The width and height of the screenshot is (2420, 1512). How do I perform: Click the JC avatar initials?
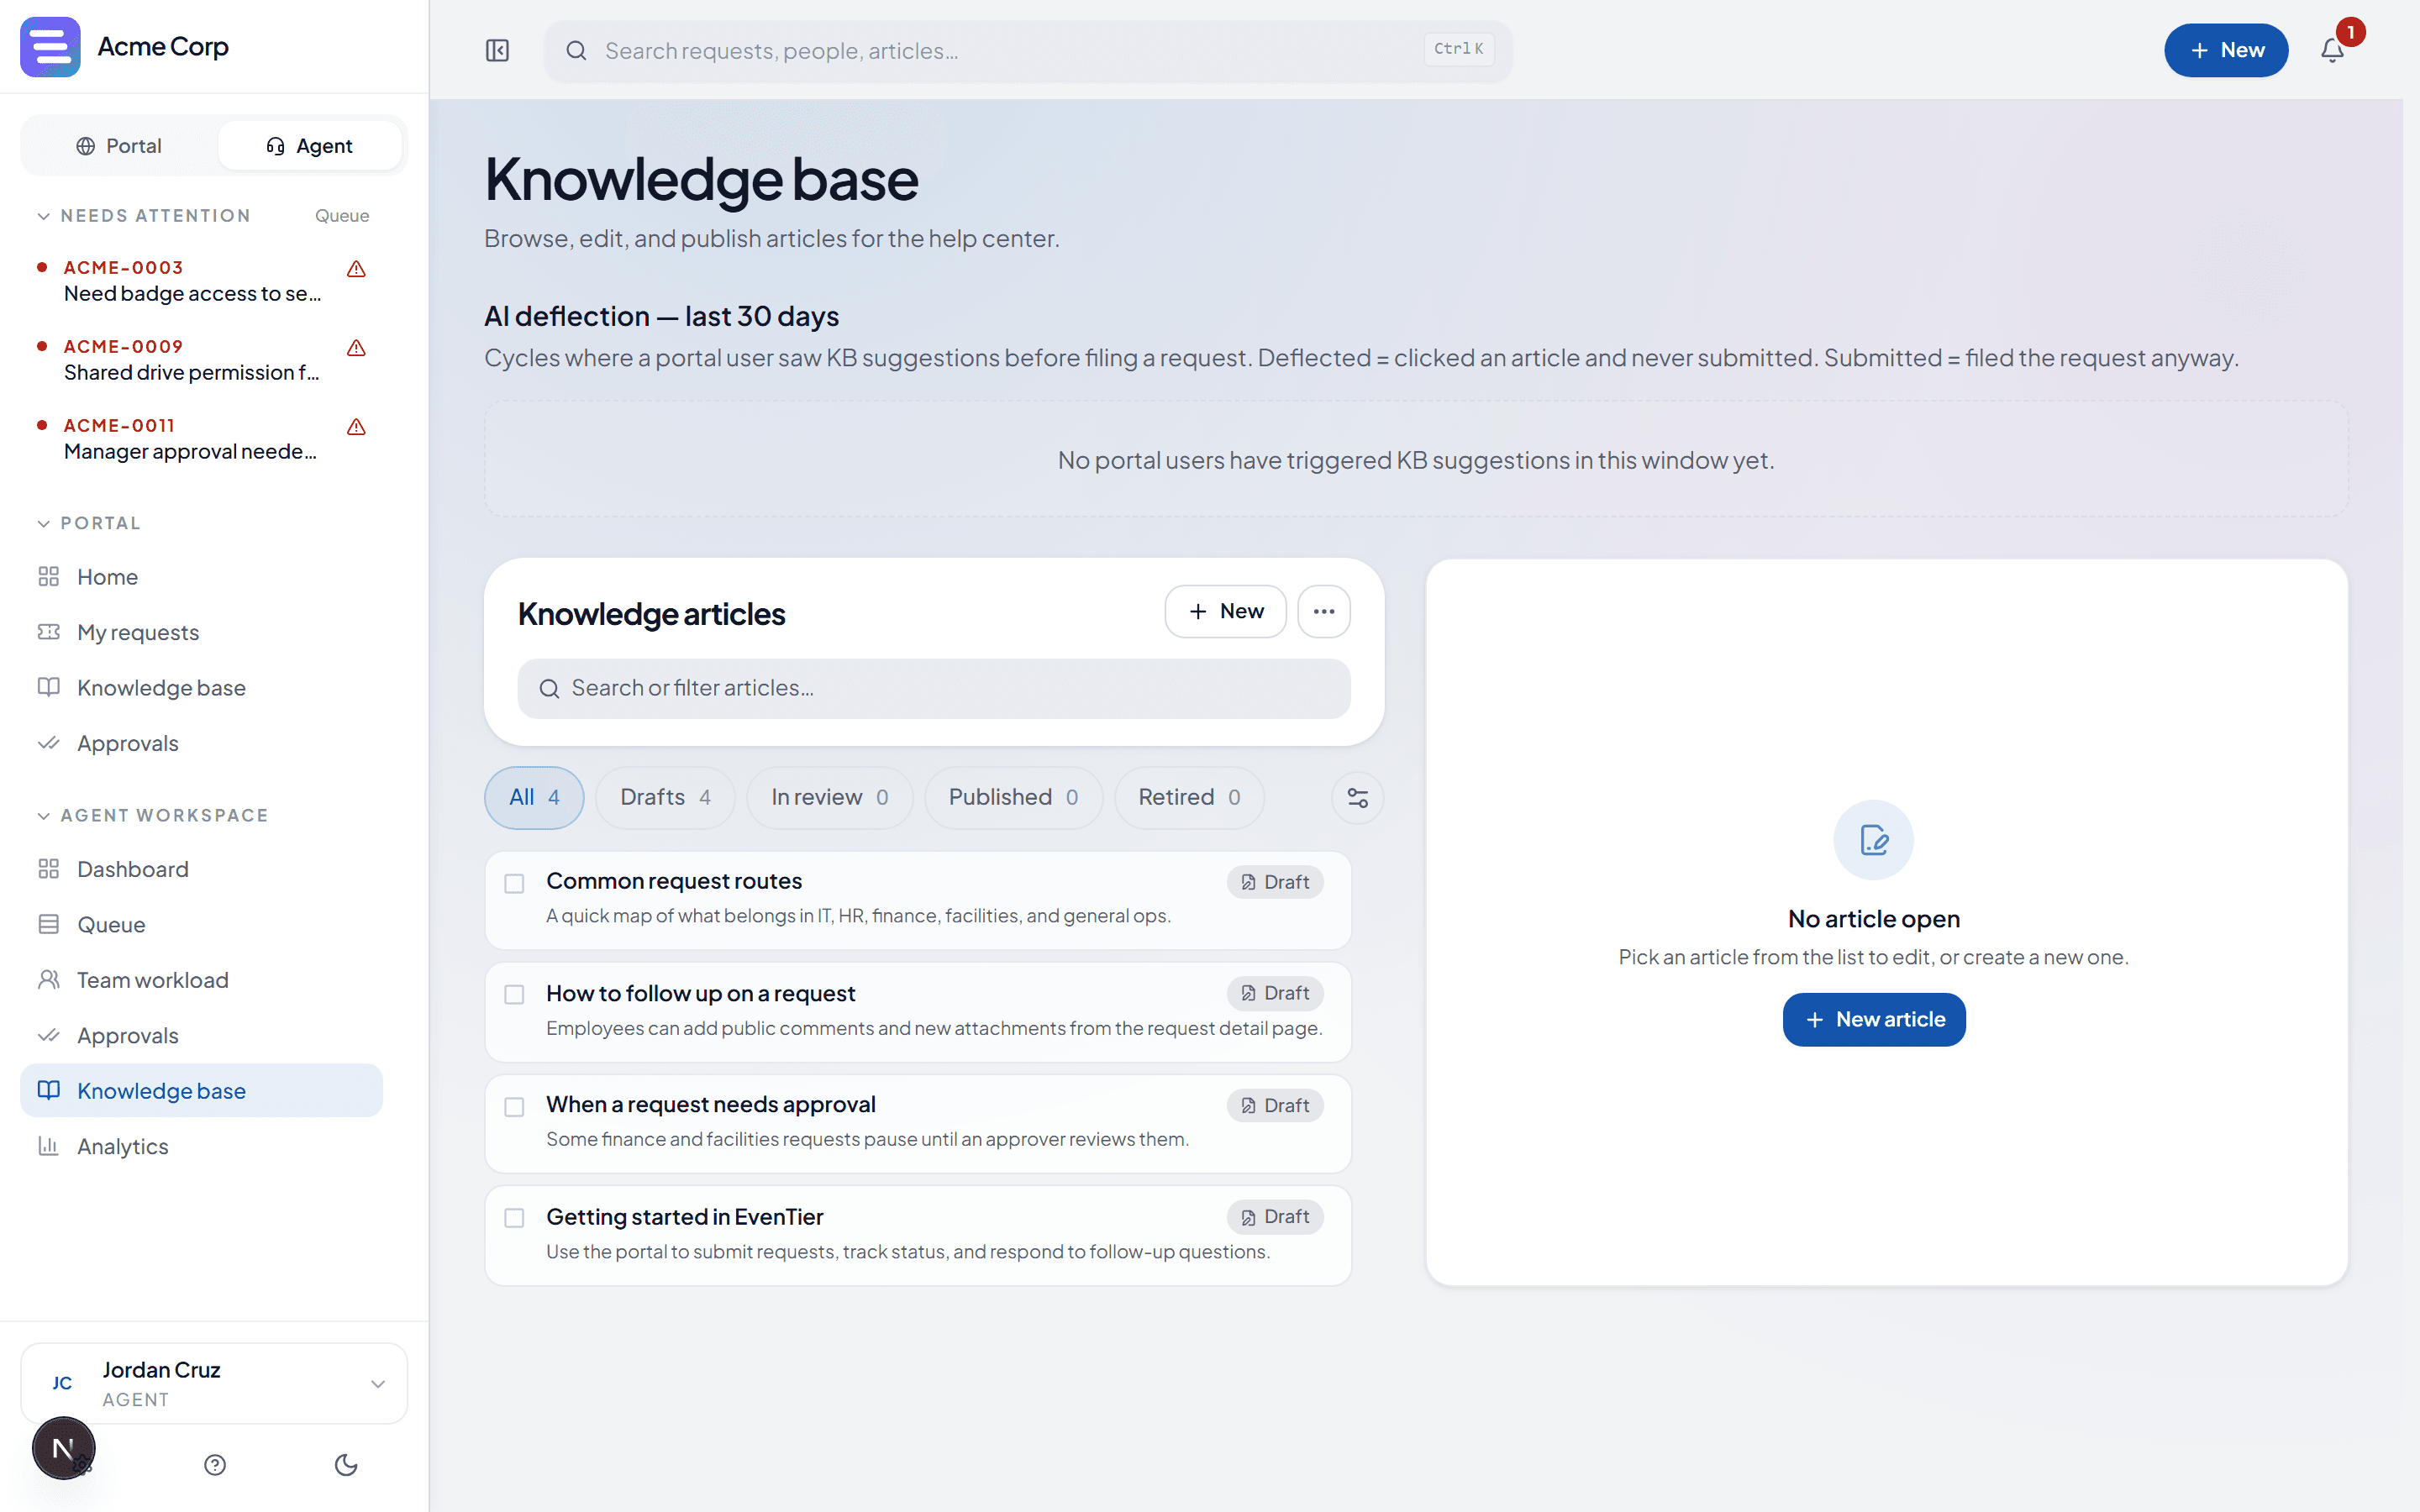(62, 1383)
